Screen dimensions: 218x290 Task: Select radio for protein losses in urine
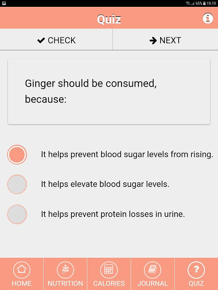17,214
